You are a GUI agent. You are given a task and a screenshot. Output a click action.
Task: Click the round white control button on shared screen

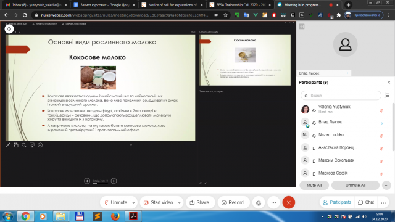click(9, 29)
